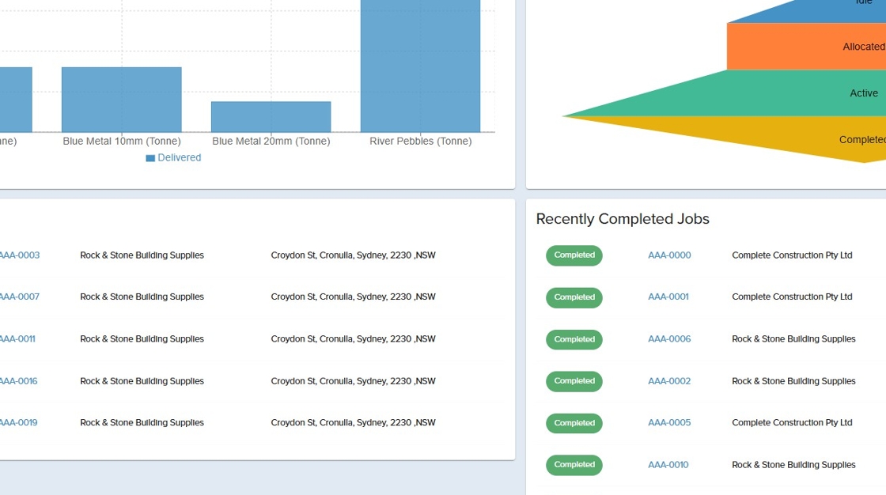Image resolution: width=886 pixels, height=495 pixels.
Task: Click the Recently Completed Jobs heading
Action: (623, 219)
